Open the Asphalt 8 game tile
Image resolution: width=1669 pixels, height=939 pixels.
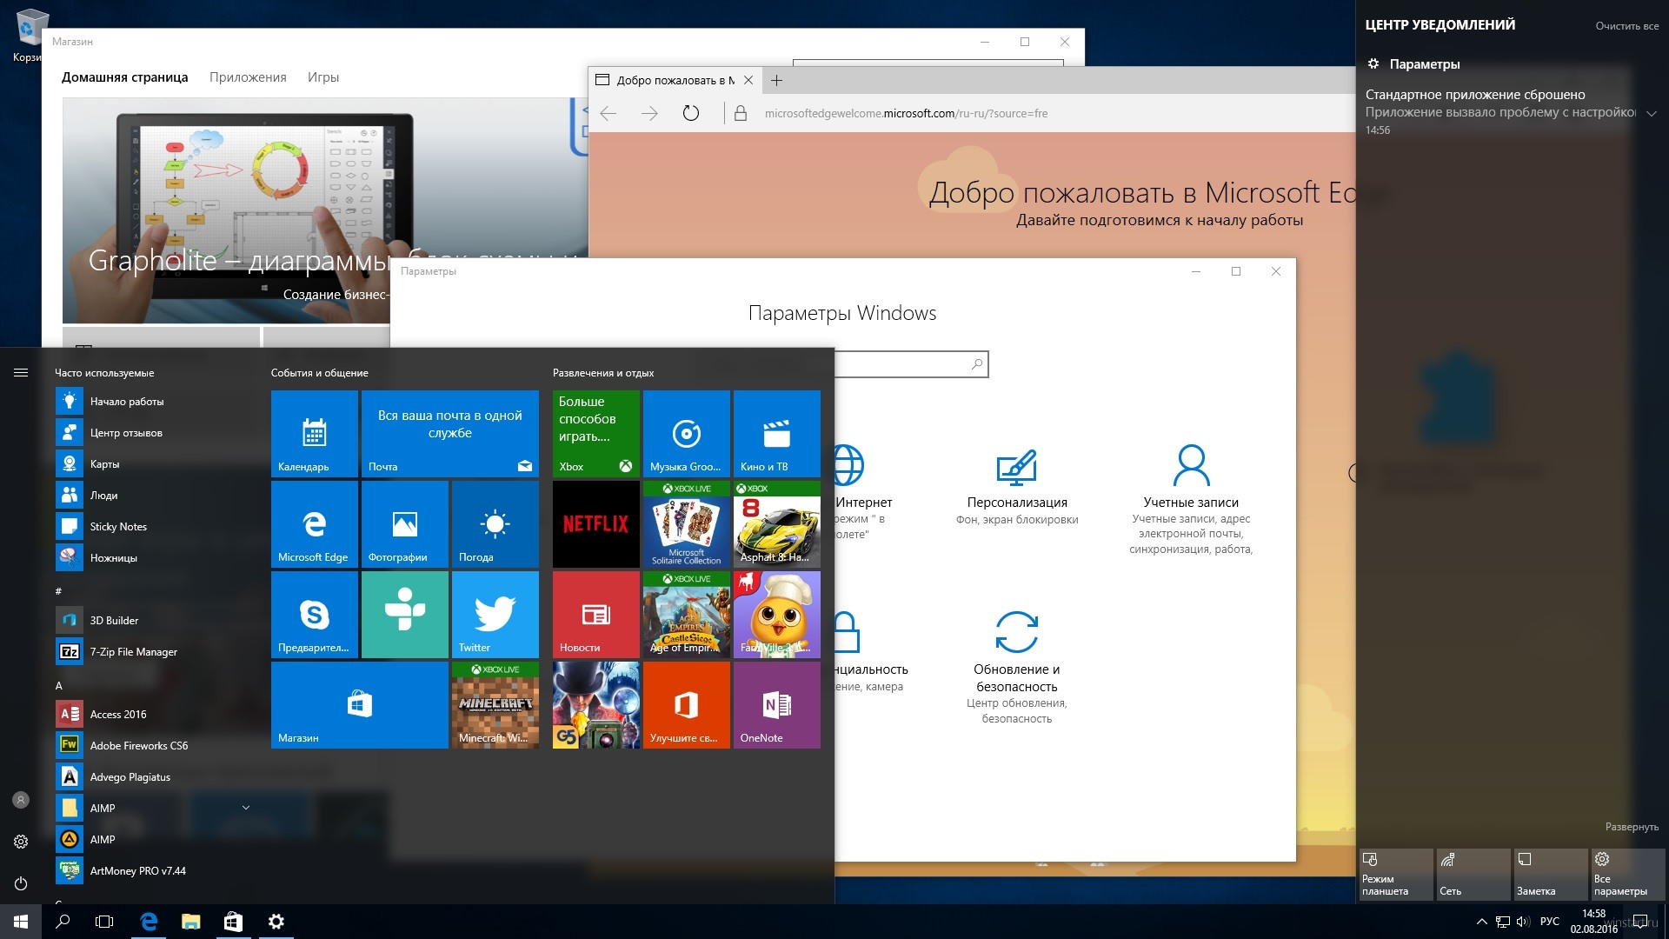pyautogui.click(x=777, y=523)
